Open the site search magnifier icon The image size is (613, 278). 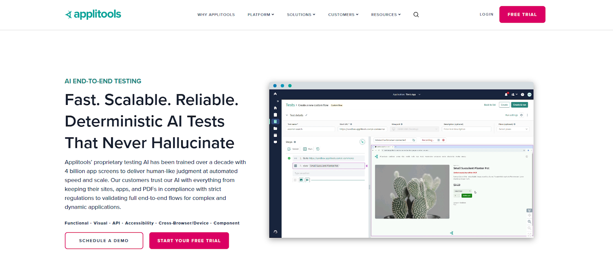[x=416, y=15]
